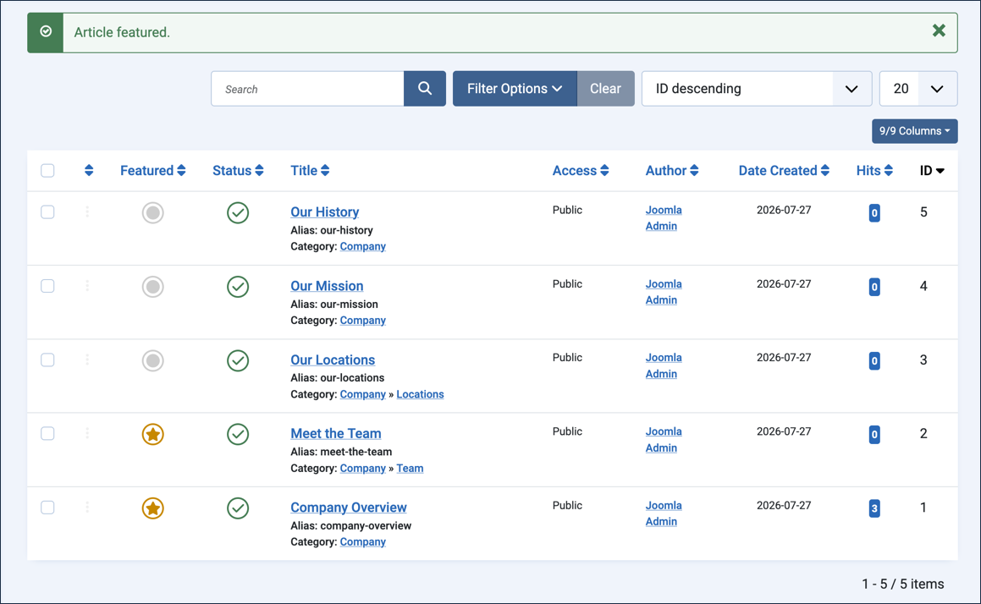Open Locations category link
Viewport: 981px width, 604px height.
[x=420, y=394]
